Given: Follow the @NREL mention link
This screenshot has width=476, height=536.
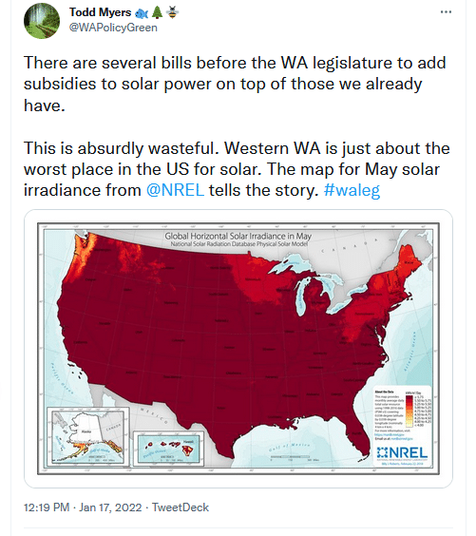Looking at the screenshot, I should tap(176, 190).
